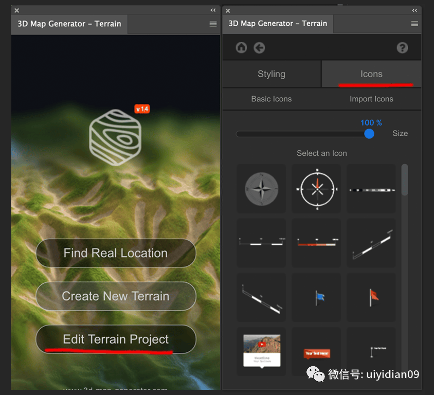The image size is (434, 395).
Task: Open the help question mark icon
Action: (x=402, y=48)
